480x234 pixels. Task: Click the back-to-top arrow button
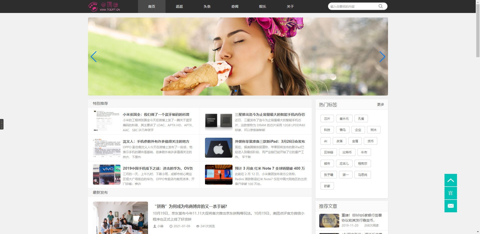pos(450,180)
